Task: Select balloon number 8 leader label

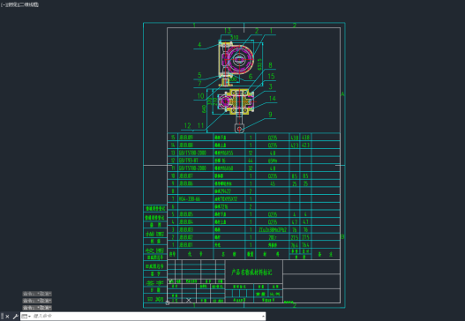Action: pos(270,65)
